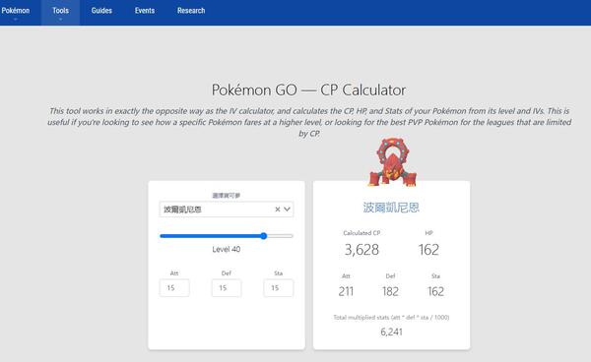Image resolution: width=591 pixels, height=362 pixels.
Task: Open the 波爾凱尼恩 name link in results card
Action: [x=391, y=208]
